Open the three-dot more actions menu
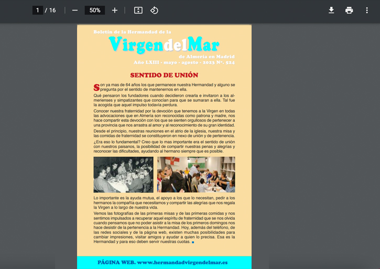This screenshot has width=380, height=269. coord(367,10)
